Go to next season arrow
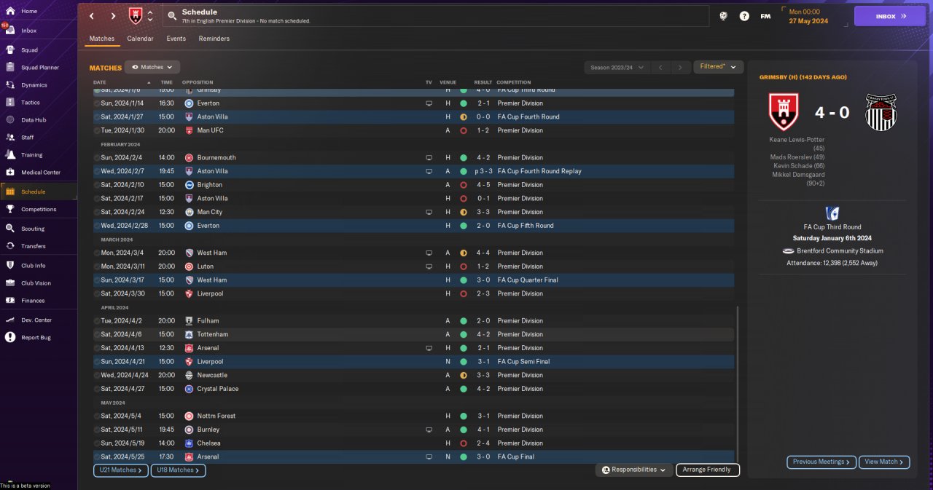933x490 pixels. tap(680, 67)
